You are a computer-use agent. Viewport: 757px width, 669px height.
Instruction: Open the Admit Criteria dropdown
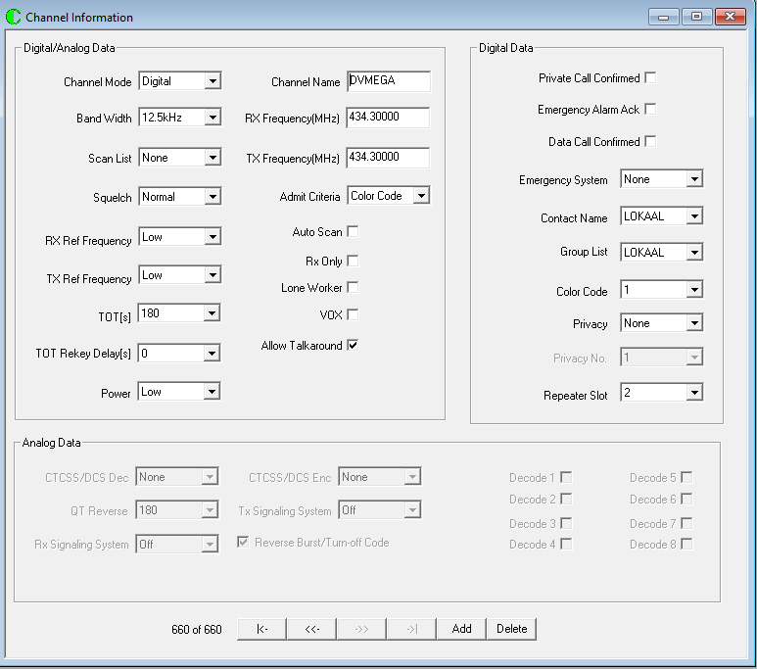420,197
